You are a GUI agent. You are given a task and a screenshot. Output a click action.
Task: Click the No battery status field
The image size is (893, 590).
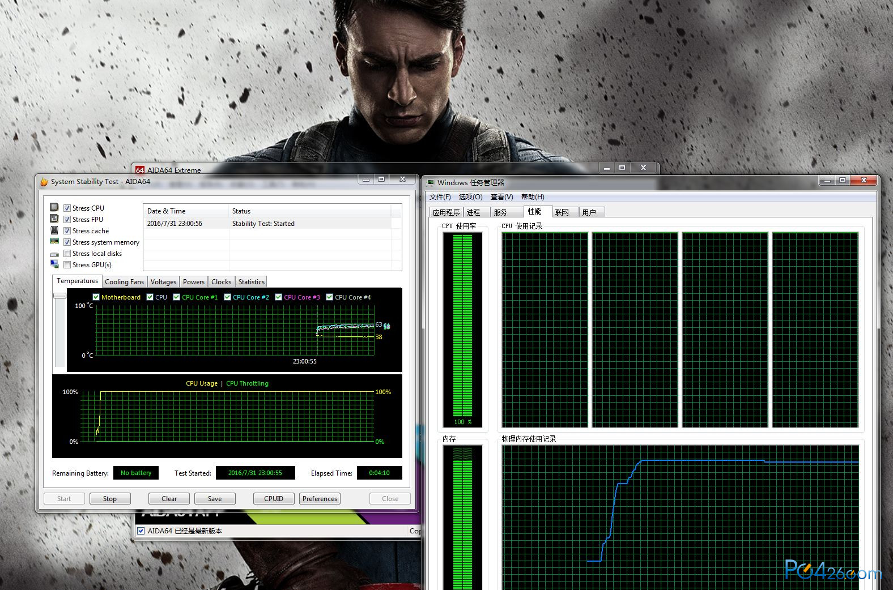click(x=136, y=473)
